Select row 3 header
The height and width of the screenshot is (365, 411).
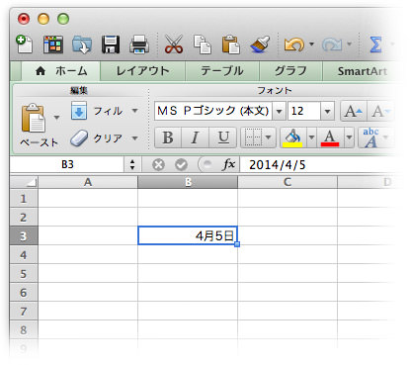[x=24, y=235]
